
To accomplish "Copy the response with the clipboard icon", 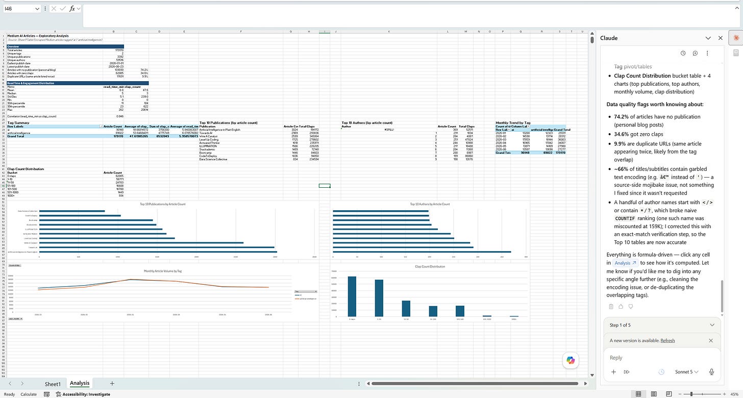I will click(611, 306).
